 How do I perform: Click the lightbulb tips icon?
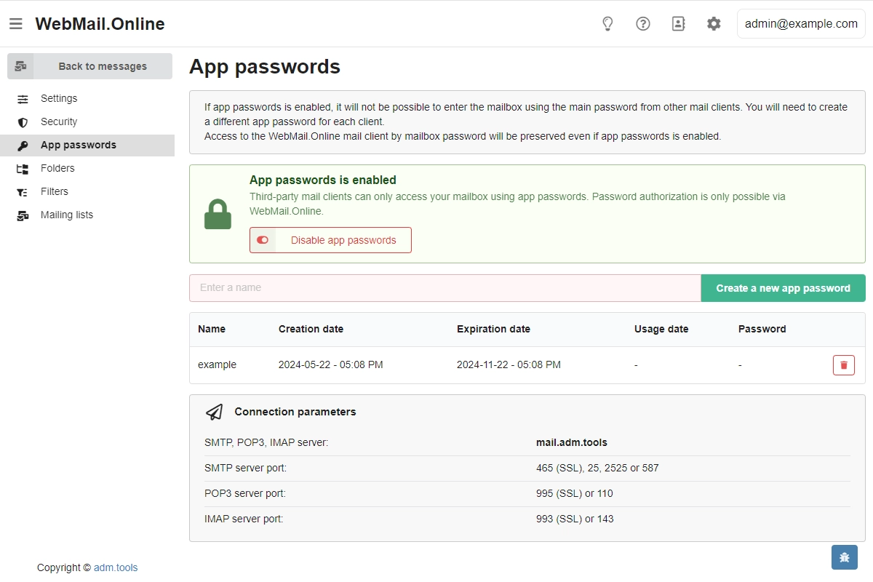607,24
